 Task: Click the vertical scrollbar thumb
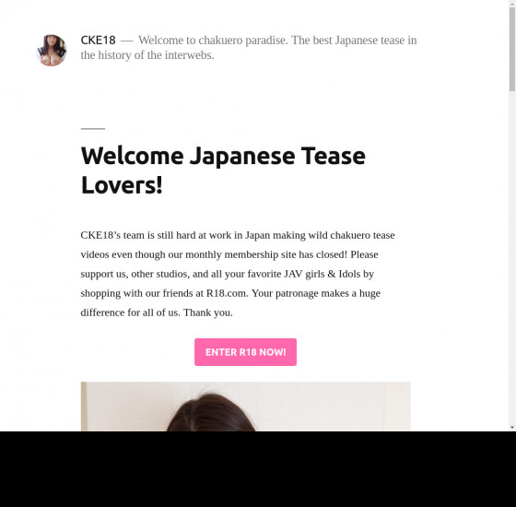coord(512,49)
